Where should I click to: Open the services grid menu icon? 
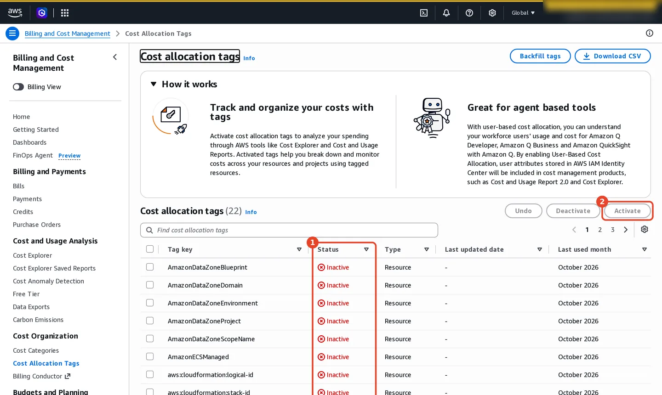coord(65,13)
